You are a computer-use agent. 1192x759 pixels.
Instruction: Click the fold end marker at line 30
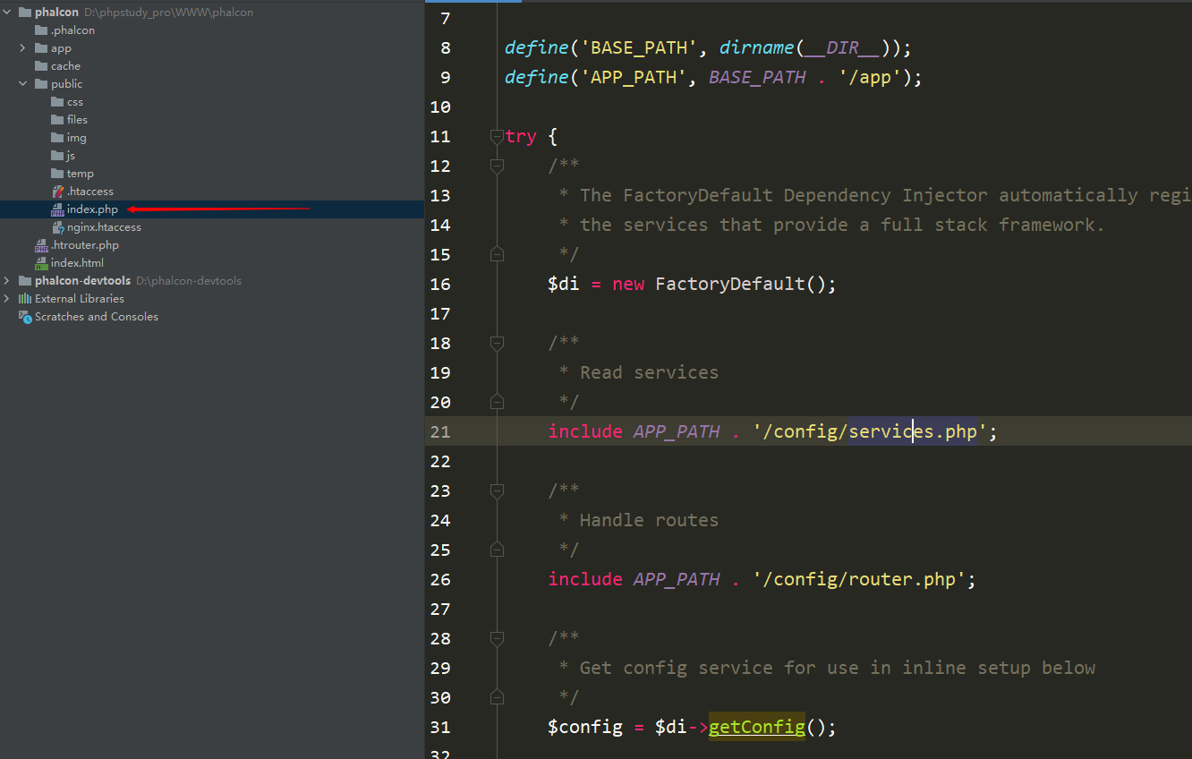497,697
